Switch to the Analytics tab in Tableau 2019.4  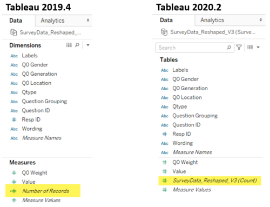click(52, 21)
